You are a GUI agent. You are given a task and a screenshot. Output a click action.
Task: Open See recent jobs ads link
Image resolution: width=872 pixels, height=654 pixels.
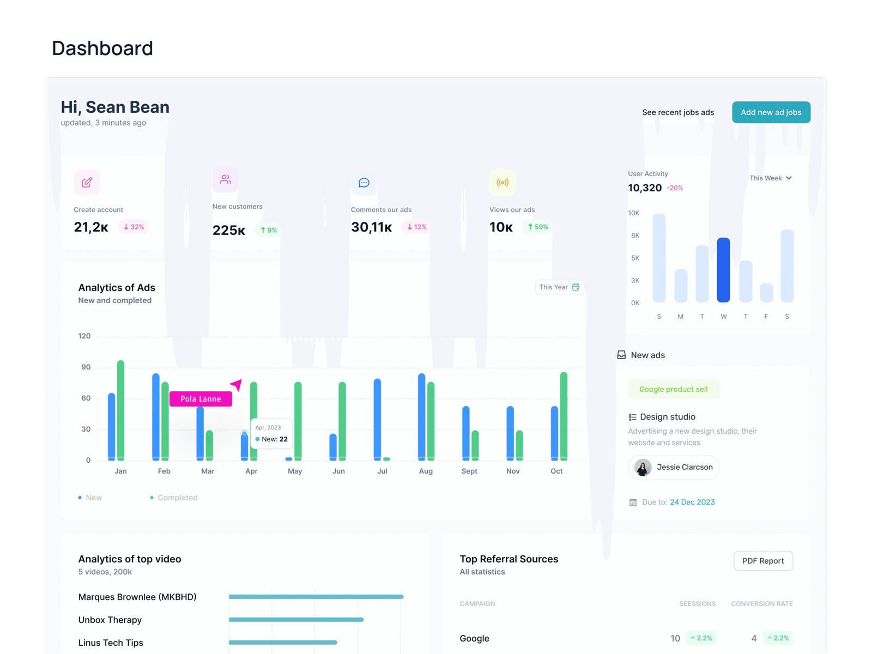(677, 112)
